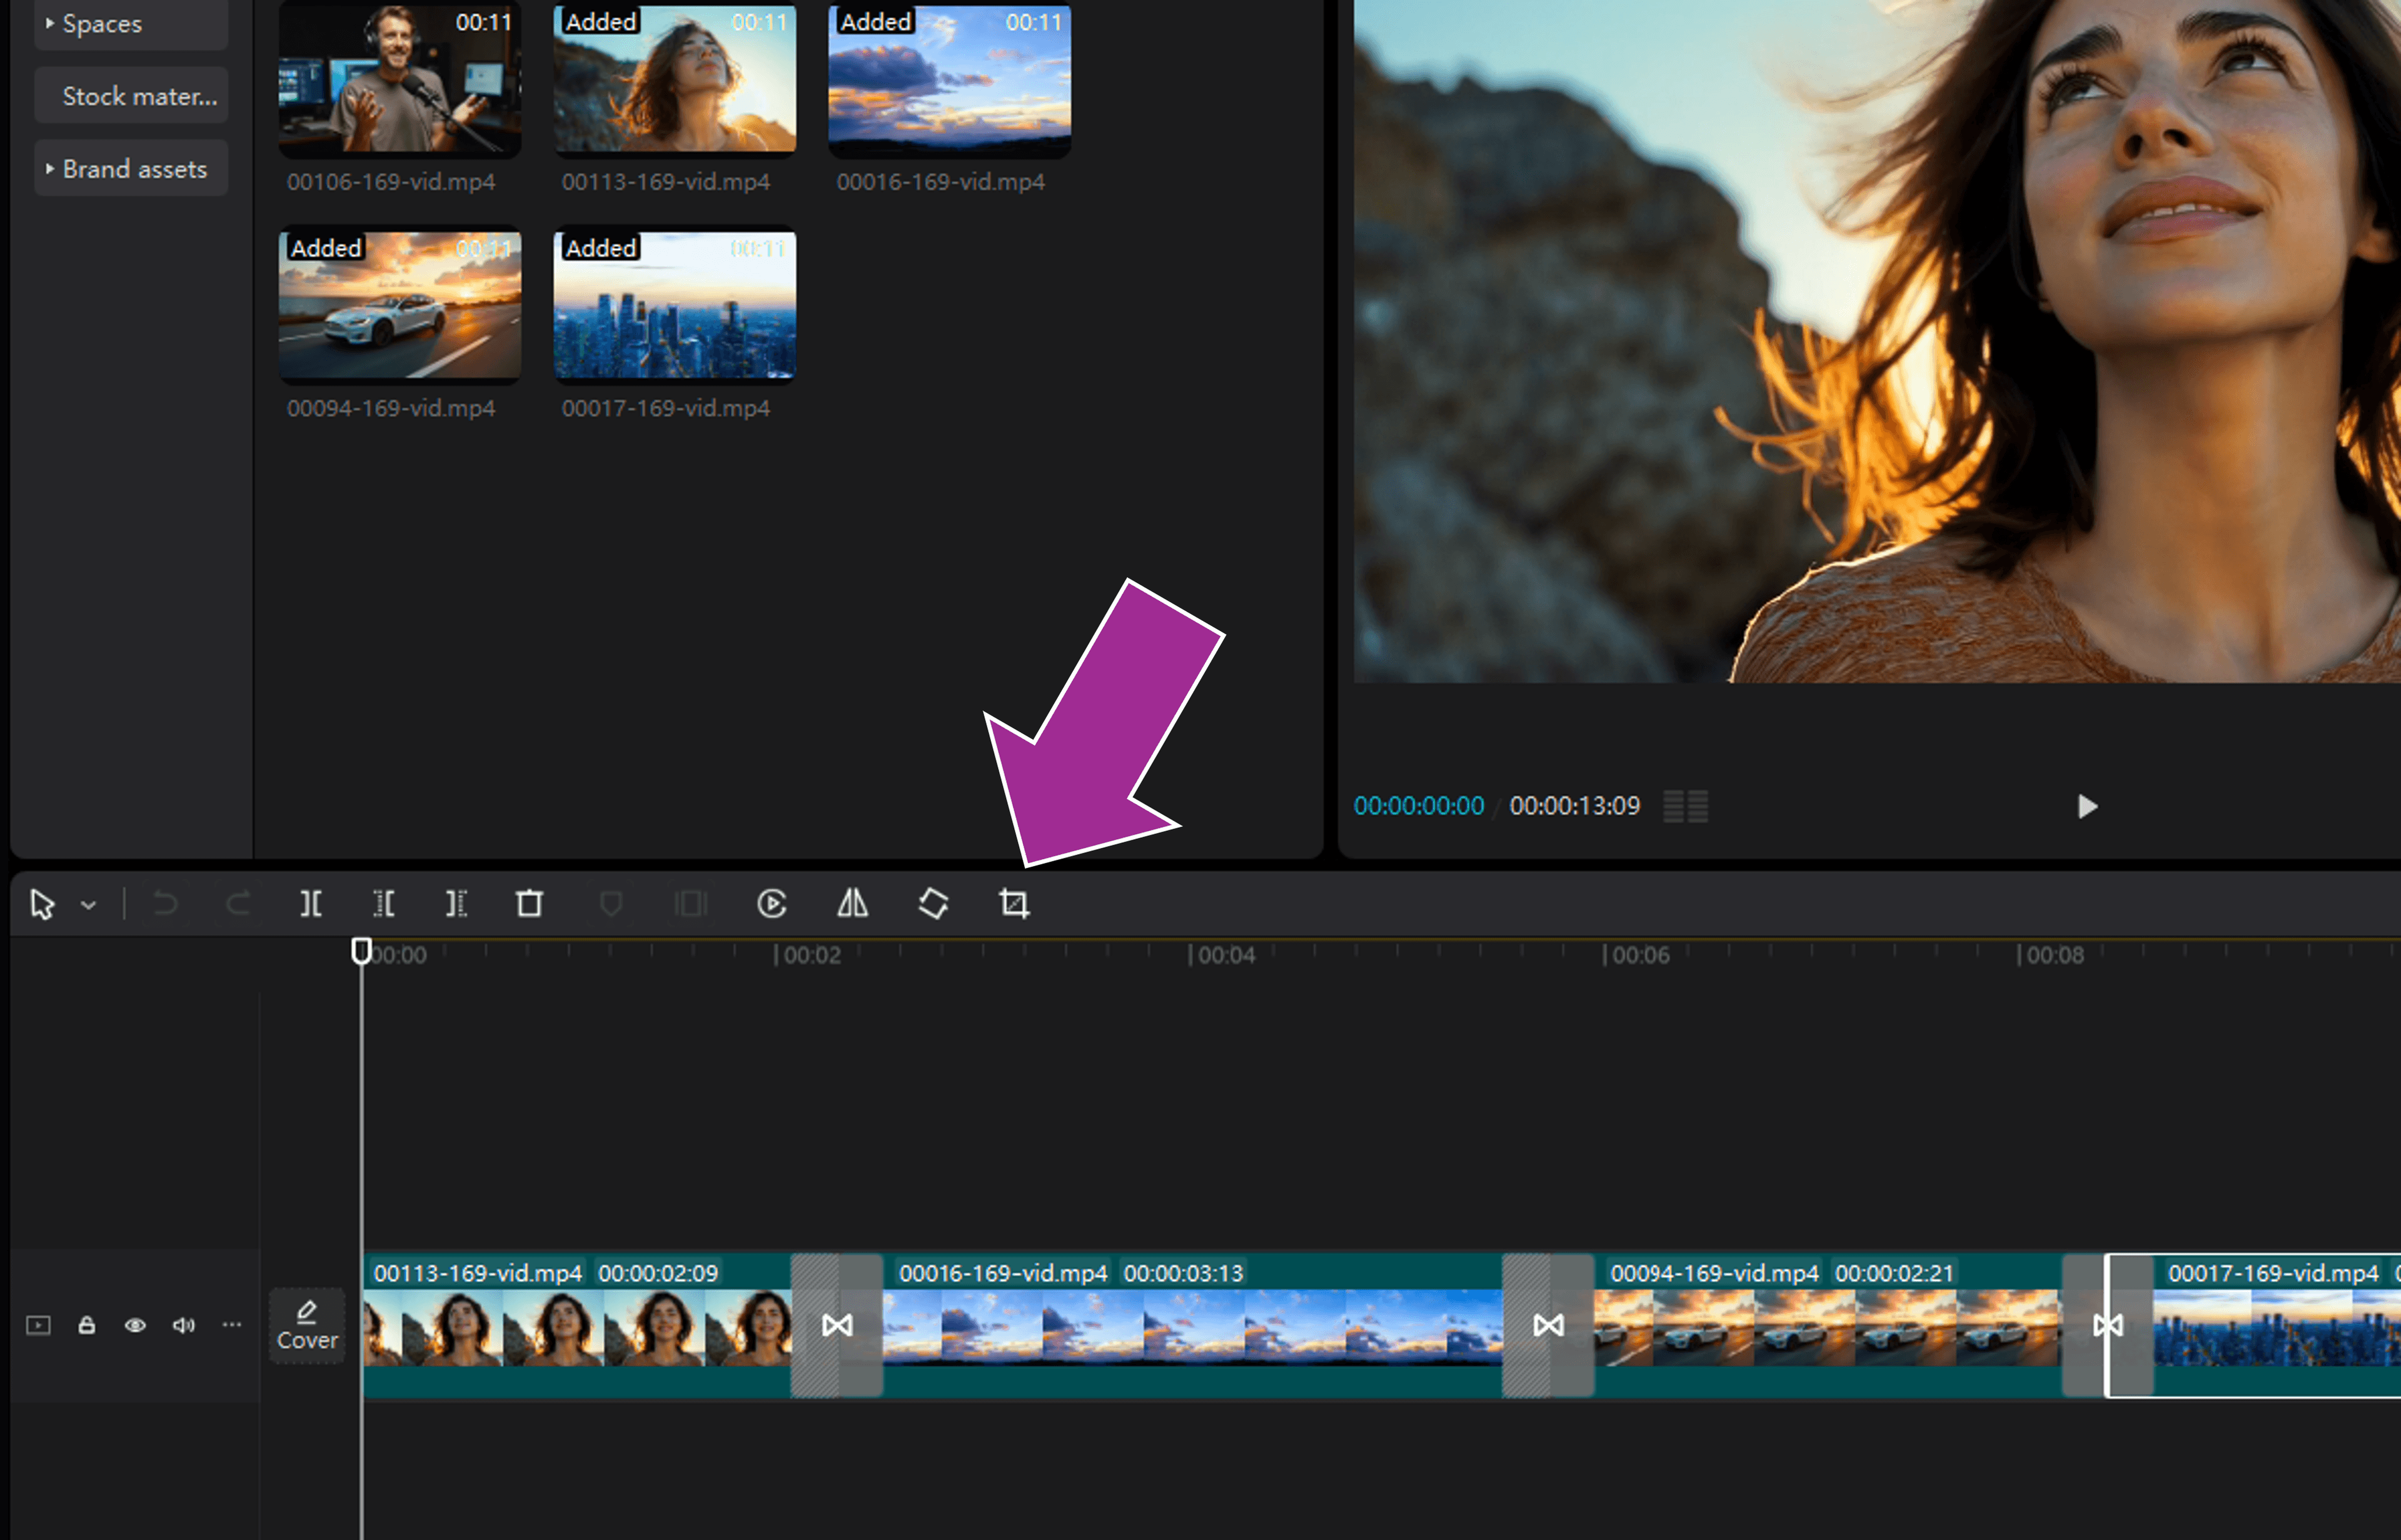Hide the video track with the eye icon

point(135,1325)
